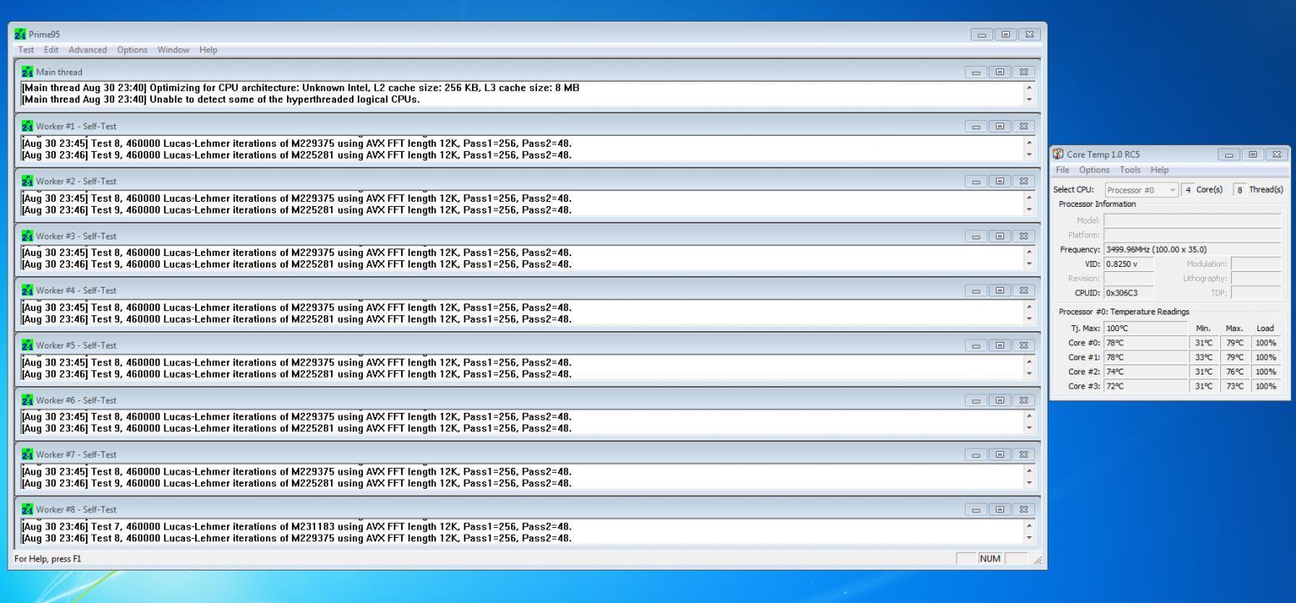Click the CPUID 0x306C3 field

(1128, 292)
